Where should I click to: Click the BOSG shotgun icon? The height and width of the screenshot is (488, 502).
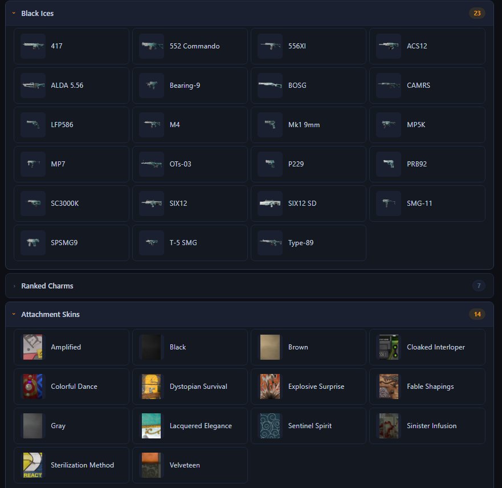click(x=270, y=86)
